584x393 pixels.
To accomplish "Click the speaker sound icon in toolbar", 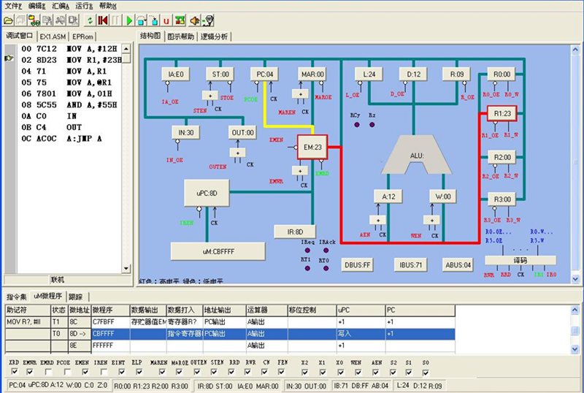I will click(x=195, y=20).
